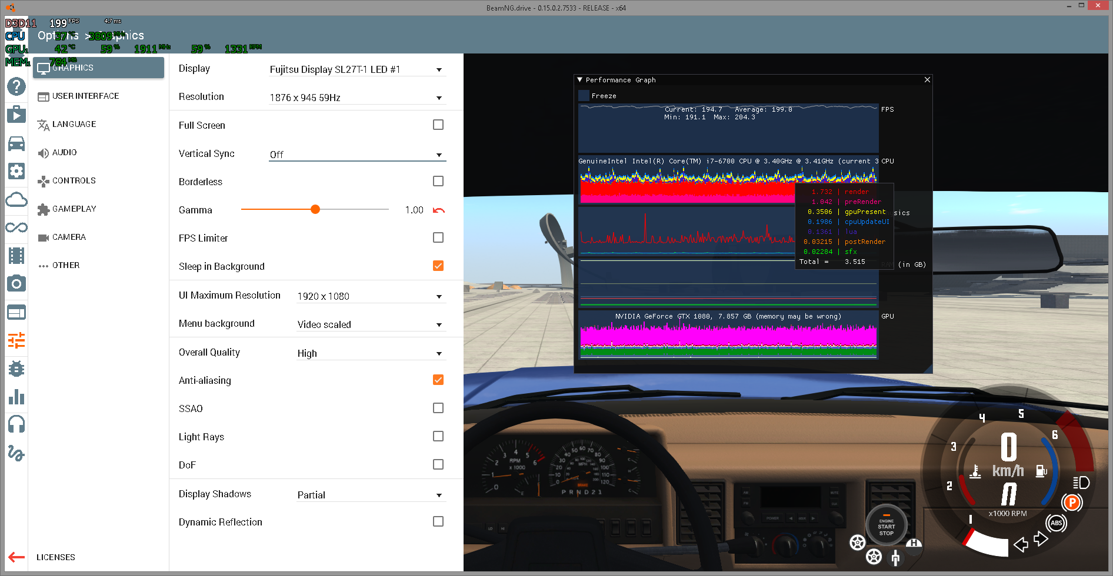Collapse the Performance Graph window triangle
The height and width of the screenshot is (576, 1113).
(x=580, y=79)
